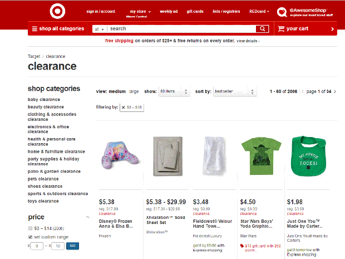Screen dimensions: 345x259
Task: Remove the $0 – $10 filter tag
Action: coord(124,106)
